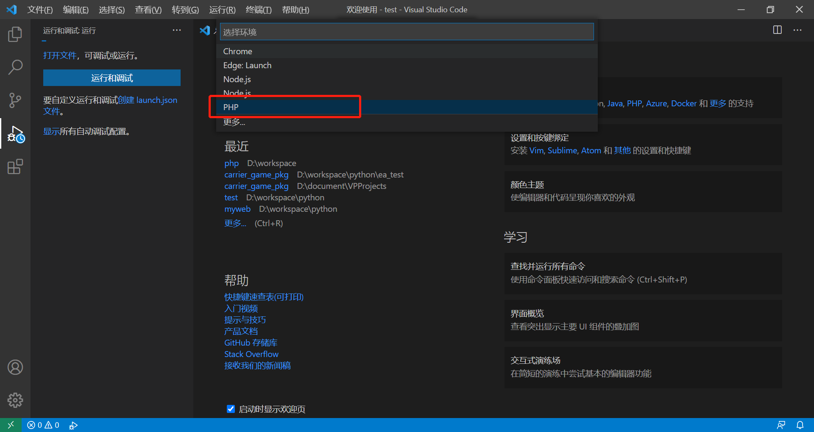Open the 运行(R) menu

[222, 10]
